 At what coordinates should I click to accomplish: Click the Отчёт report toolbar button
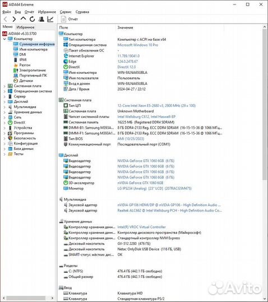tap(70, 19)
